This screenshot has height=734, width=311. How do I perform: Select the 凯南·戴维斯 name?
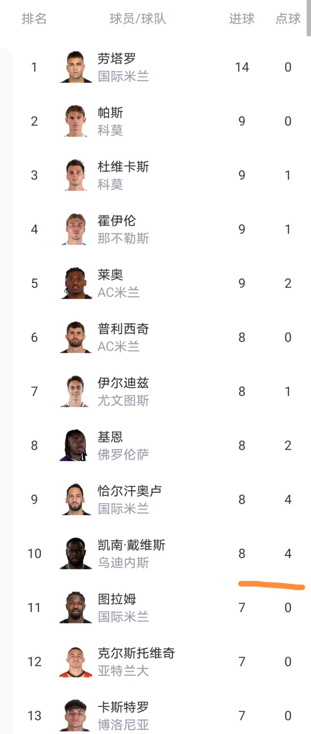coord(131,545)
